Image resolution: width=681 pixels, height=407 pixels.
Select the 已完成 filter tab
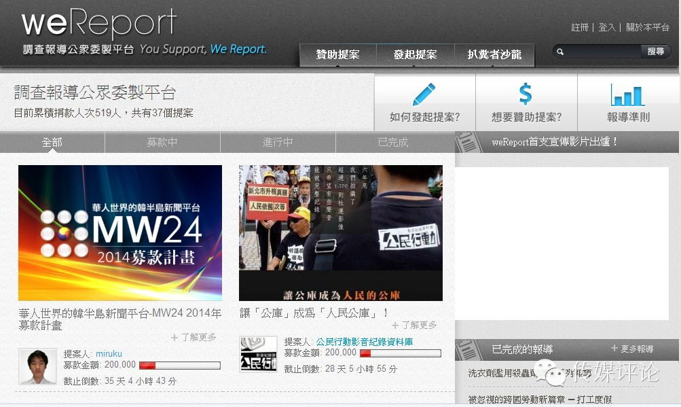394,142
